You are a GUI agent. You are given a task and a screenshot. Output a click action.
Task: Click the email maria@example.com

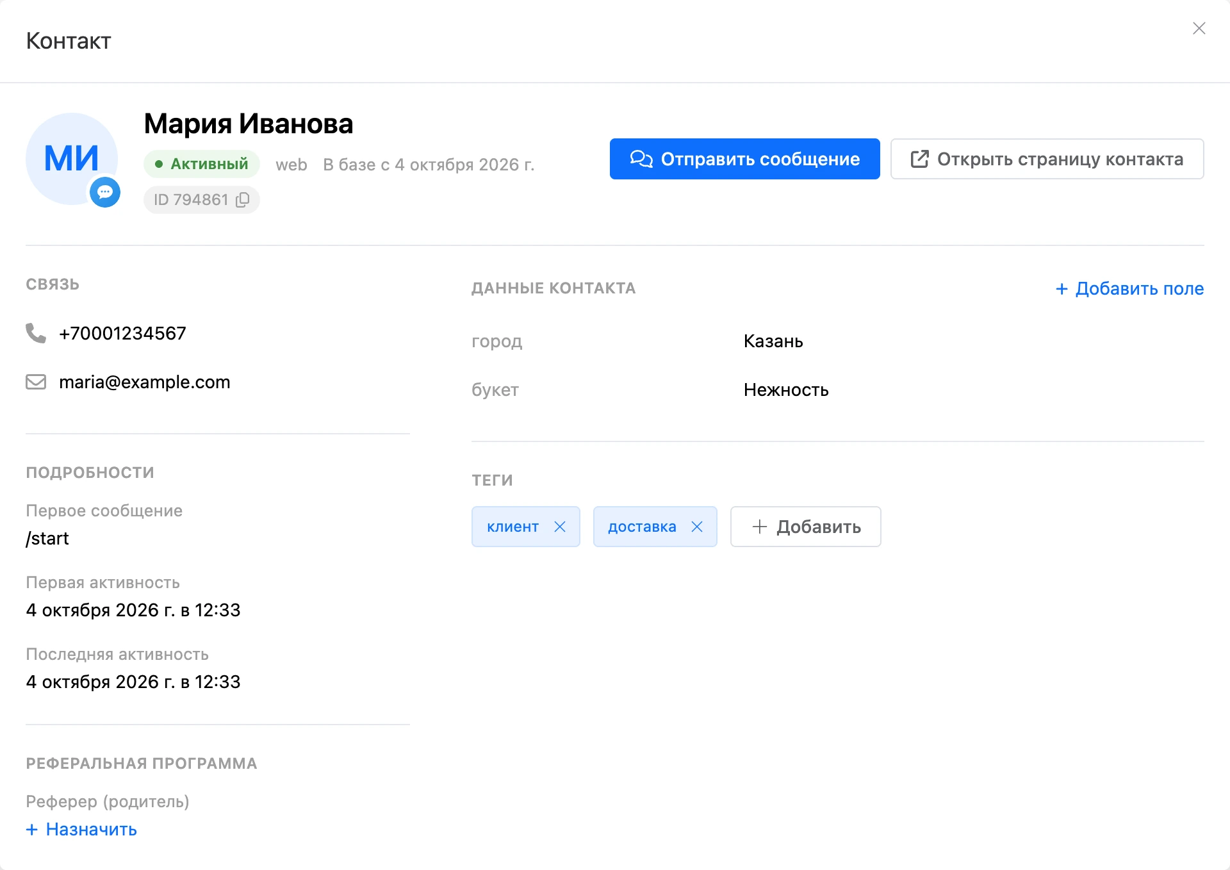tap(145, 382)
